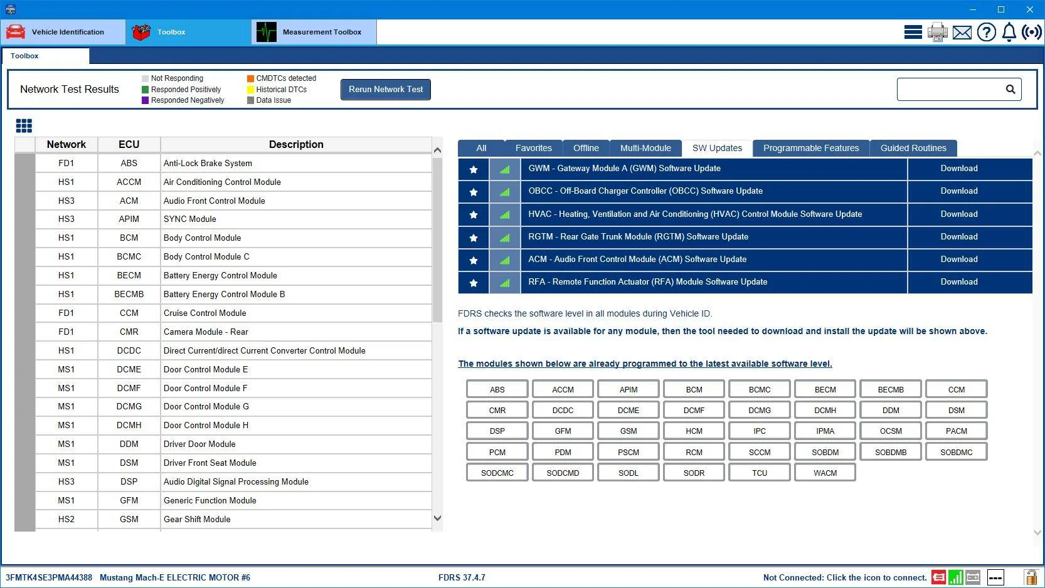This screenshot has height=588, width=1045.
Task: Open the Programmable Features tab
Action: click(x=811, y=148)
